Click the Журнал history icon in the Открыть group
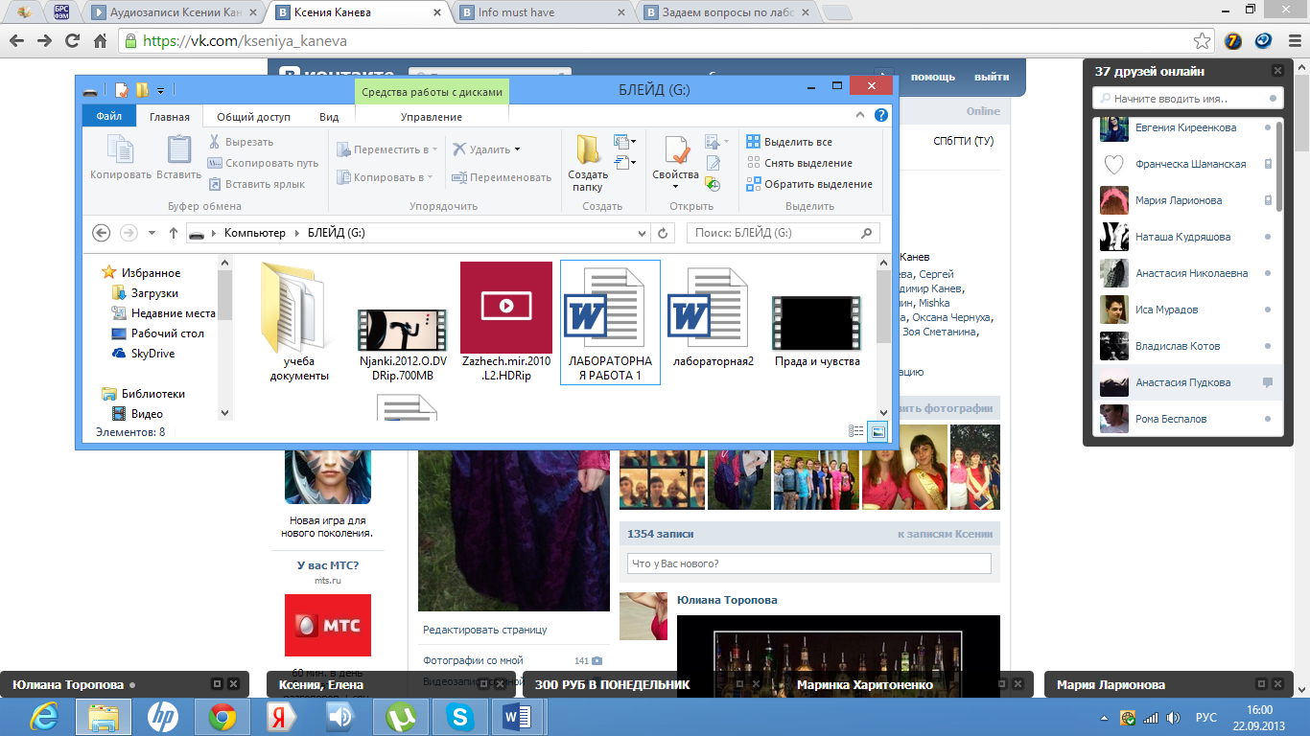1310x736 pixels. click(713, 184)
